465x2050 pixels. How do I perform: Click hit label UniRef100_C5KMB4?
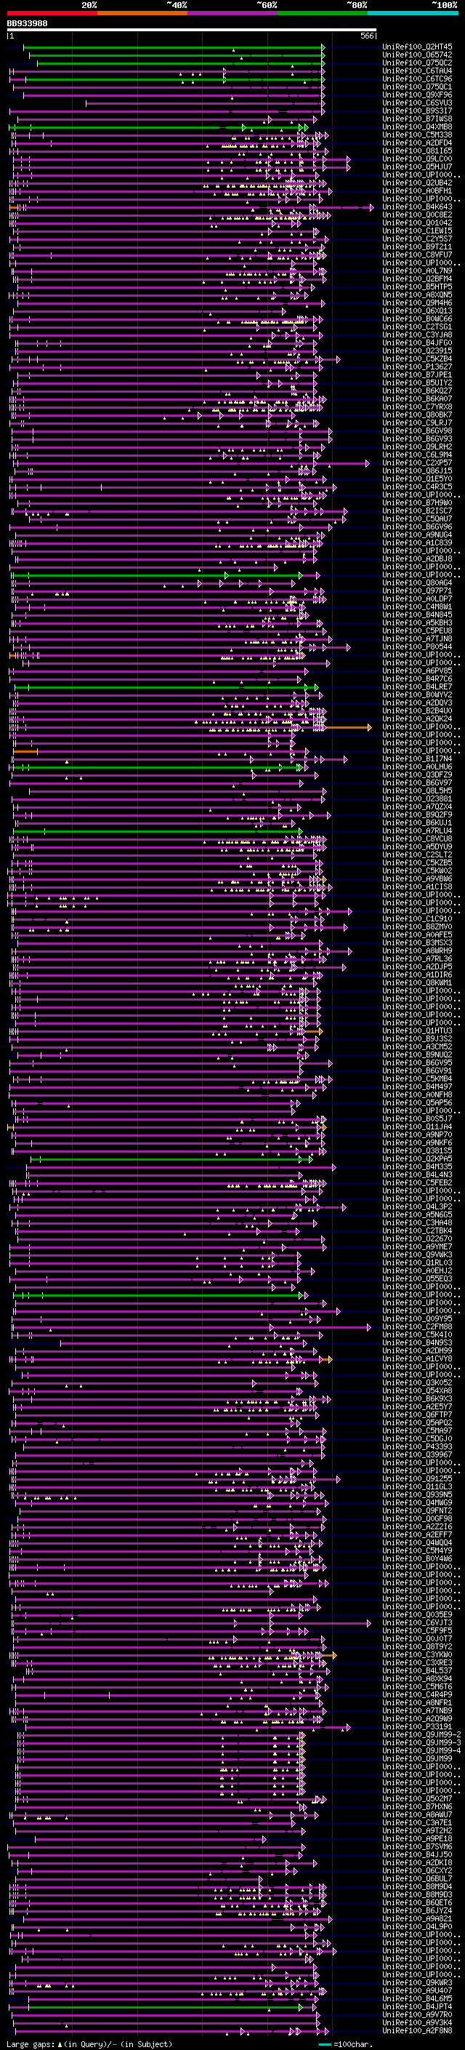[417, 1078]
